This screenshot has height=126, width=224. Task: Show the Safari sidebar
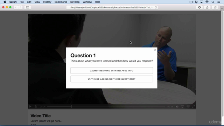(28, 7)
